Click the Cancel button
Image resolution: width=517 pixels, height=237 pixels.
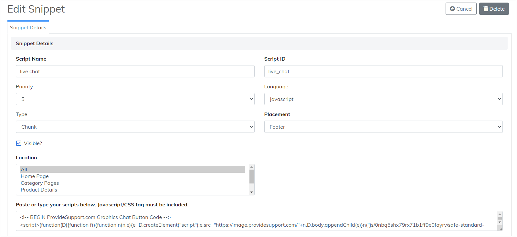pyautogui.click(x=461, y=9)
